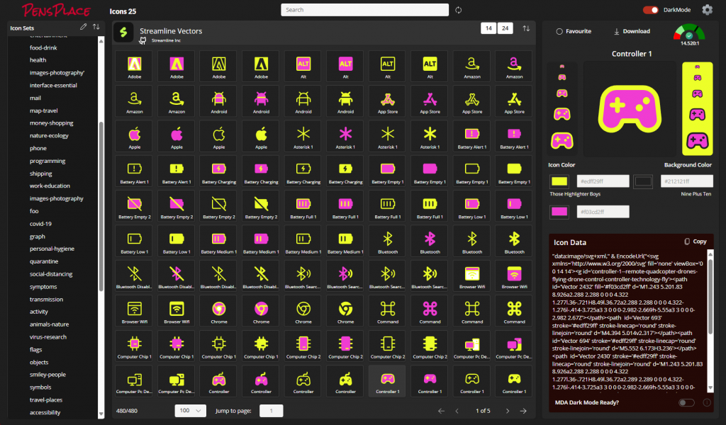Click the pencil edit icon in Icon Sets
This screenshot has width=726, height=425.
84,27
